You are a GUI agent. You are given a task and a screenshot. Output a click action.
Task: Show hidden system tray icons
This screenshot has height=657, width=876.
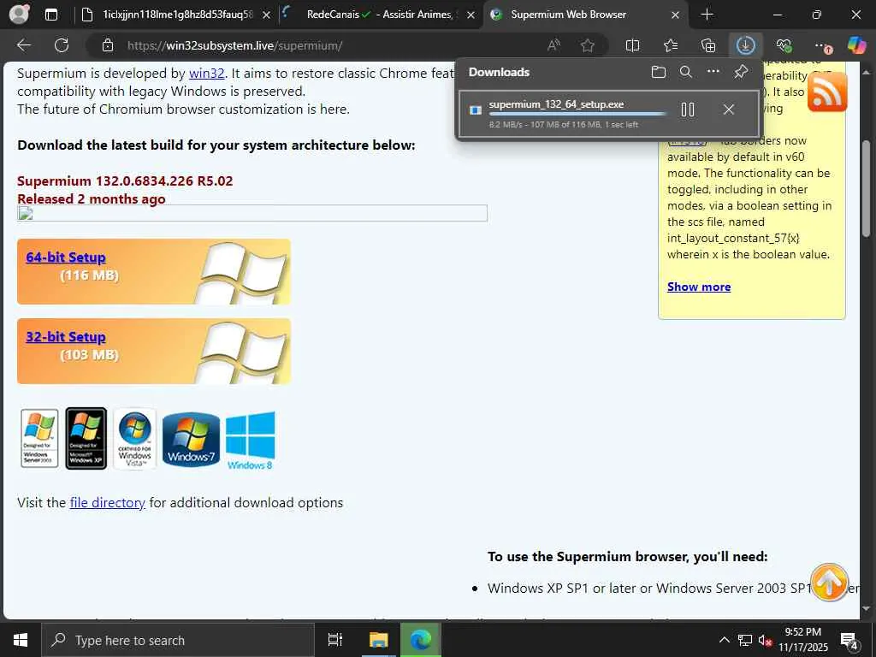point(724,640)
